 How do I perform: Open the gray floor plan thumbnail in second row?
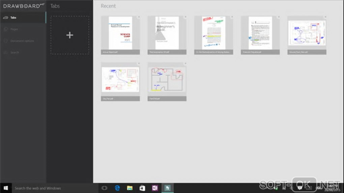coord(167,82)
